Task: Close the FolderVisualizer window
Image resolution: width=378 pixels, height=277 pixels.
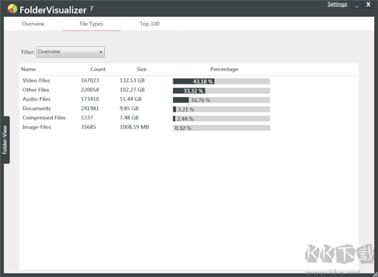Action: pyautogui.click(x=368, y=4)
